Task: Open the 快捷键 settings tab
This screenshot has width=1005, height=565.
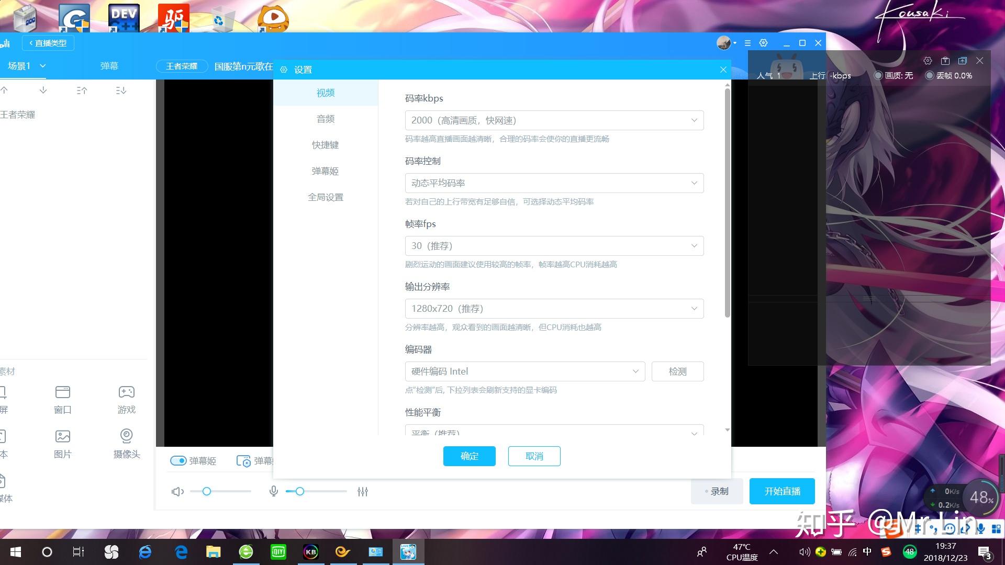Action: [x=325, y=145]
